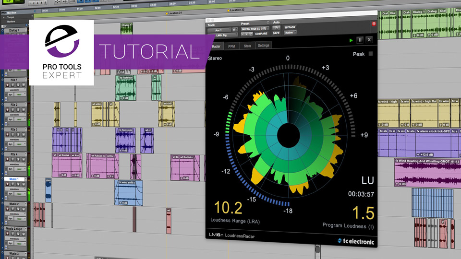
Task: Select the FXs 2 track name
Action: [x=14, y=105]
